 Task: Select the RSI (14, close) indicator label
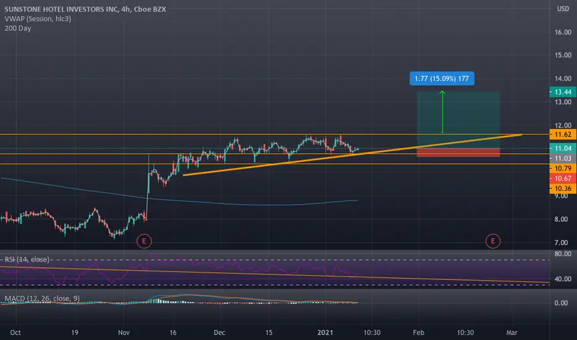click(x=27, y=260)
